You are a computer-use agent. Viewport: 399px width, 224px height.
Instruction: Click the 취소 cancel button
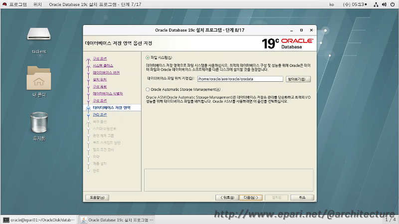(302, 198)
